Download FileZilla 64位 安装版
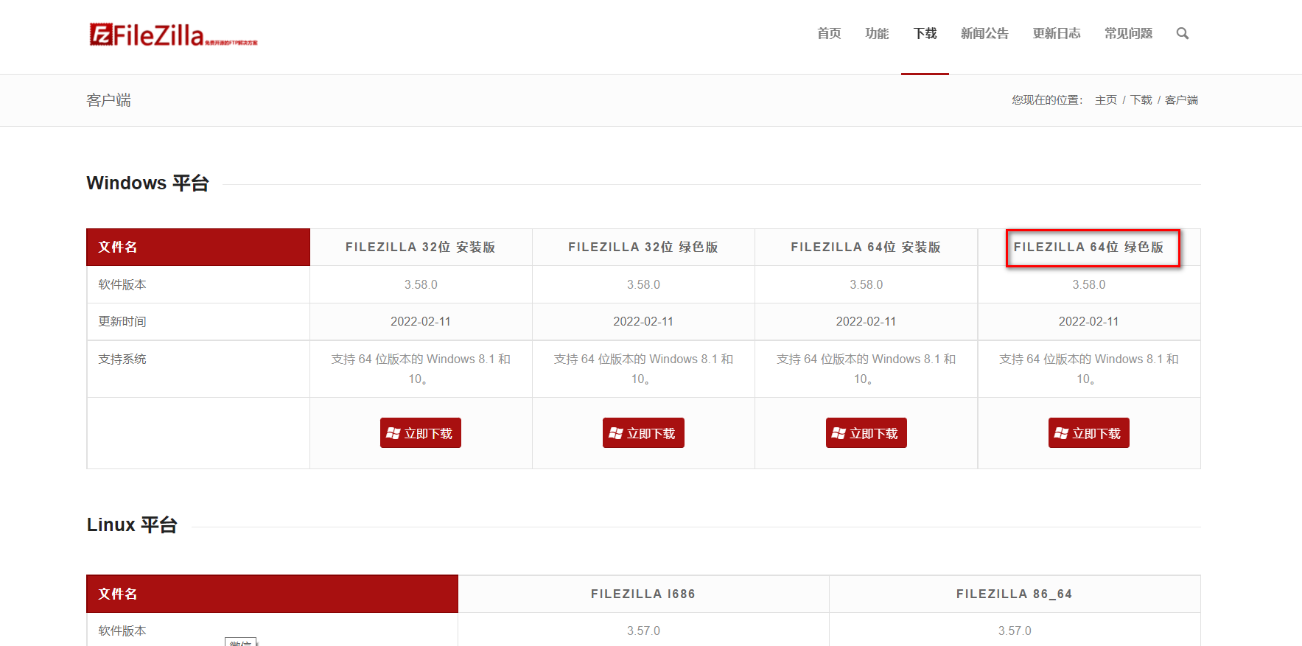Viewport: 1302px width, 646px height. coord(867,433)
